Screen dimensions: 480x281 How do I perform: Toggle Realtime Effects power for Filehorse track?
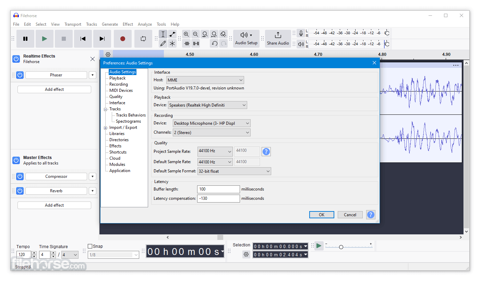point(16,59)
